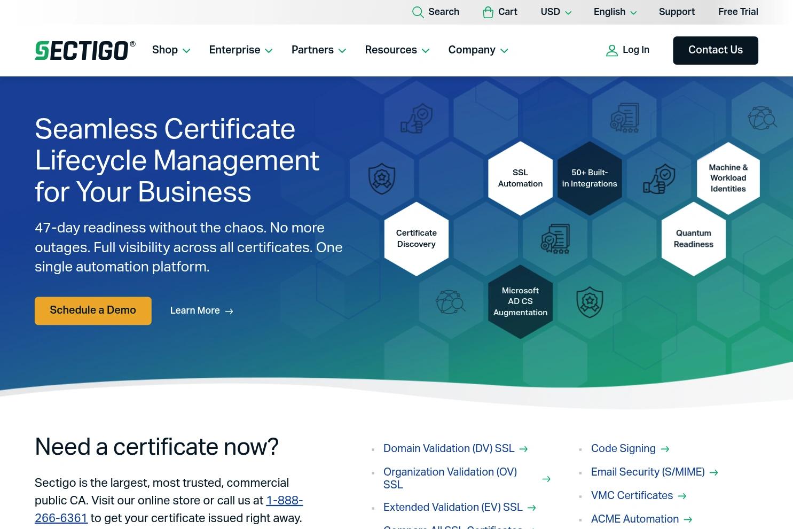Screen dimensions: 793x529
Task: Click arrow beside Extended Validation (EV) SSL
Action: (531, 508)
